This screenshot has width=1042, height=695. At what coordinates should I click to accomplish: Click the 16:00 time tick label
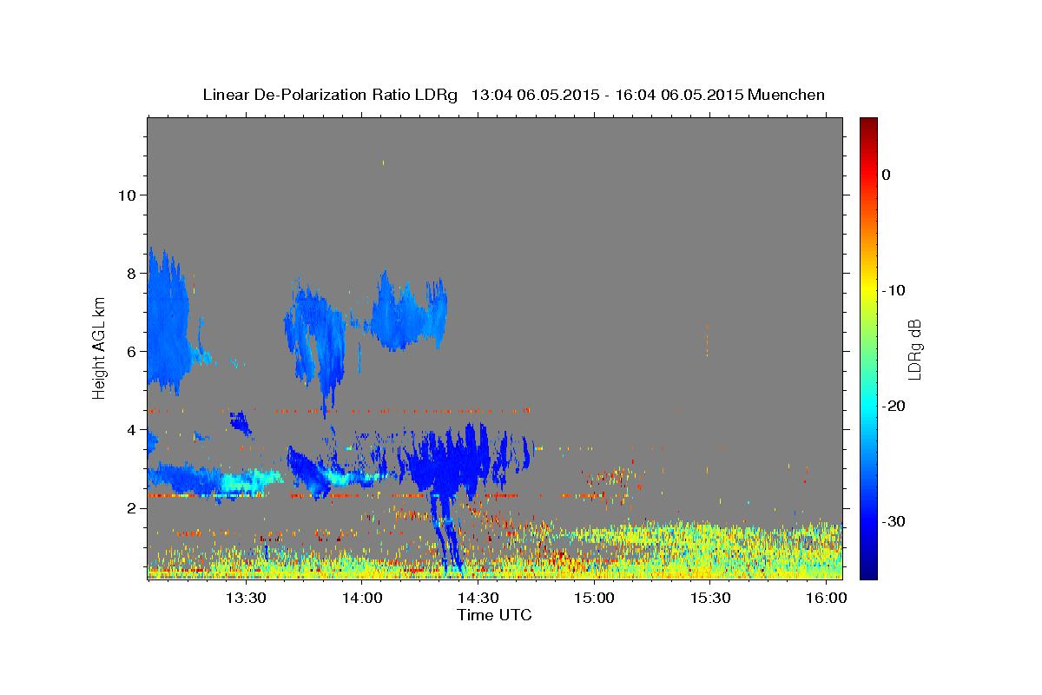[x=827, y=599]
